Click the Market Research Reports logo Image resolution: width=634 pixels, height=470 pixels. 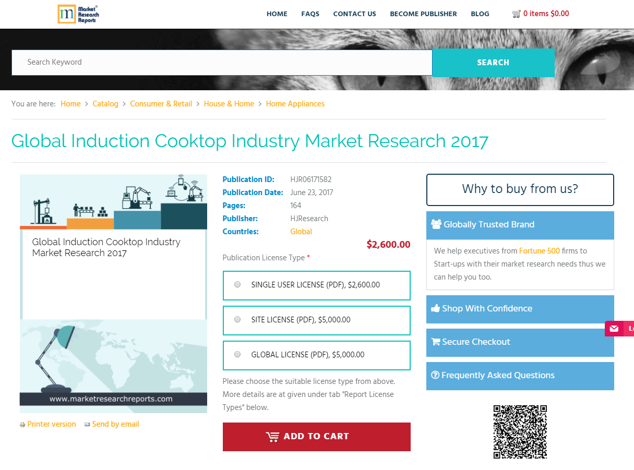coord(78,14)
